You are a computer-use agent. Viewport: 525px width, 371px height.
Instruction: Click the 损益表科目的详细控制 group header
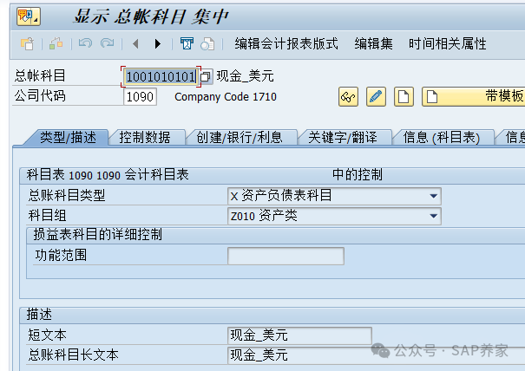[x=97, y=235]
